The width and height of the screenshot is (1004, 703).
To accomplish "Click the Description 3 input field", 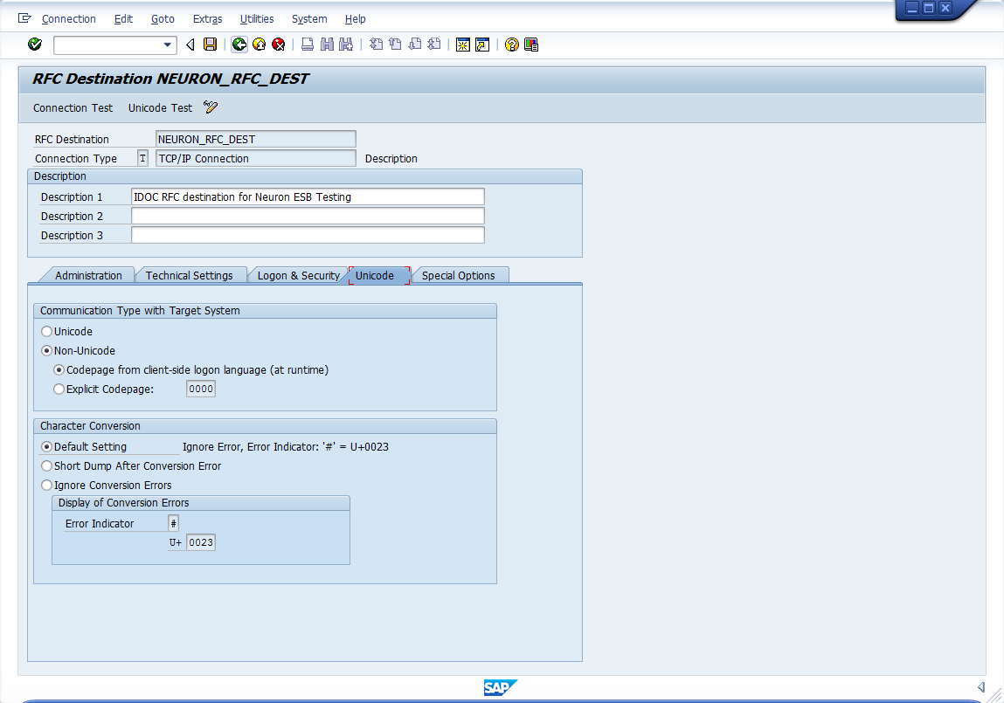I will pyautogui.click(x=308, y=236).
